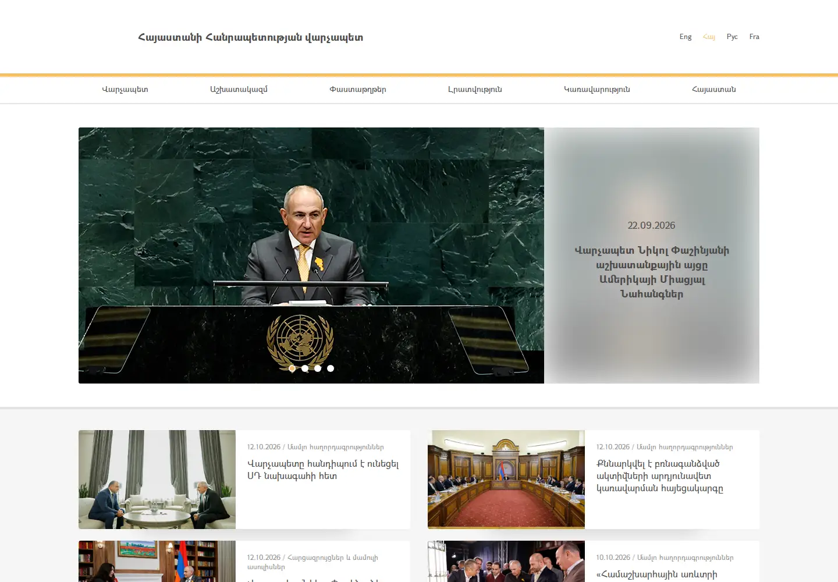Go to the Փաստաթղթեր menu
The width and height of the screenshot is (838, 582).
[x=358, y=90]
